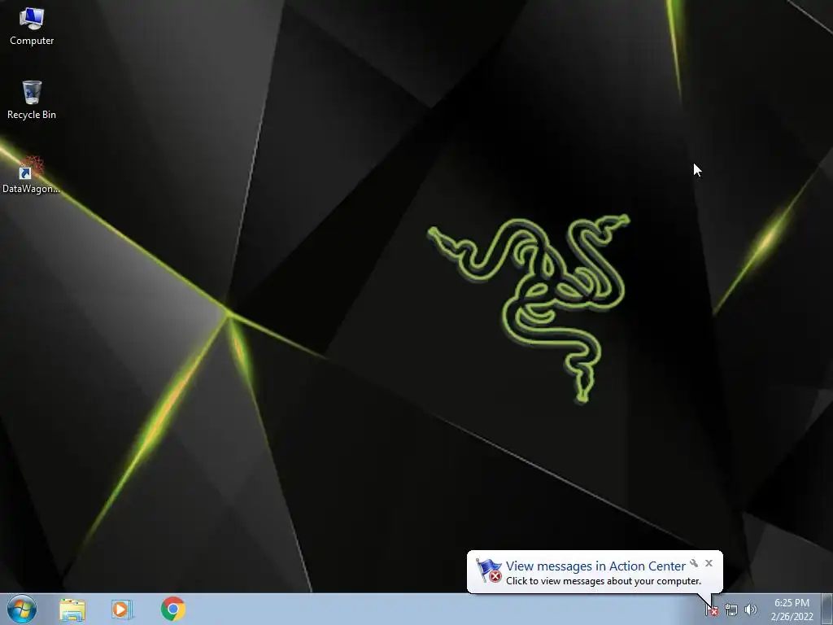This screenshot has height=625, width=833.
Task: Select the Computer desktop icon
Action: 32,27
